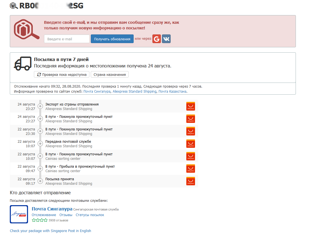Open the 'Почта Сингапура' link in services list
This screenshot has width=311, height=234.
(97, 92)
